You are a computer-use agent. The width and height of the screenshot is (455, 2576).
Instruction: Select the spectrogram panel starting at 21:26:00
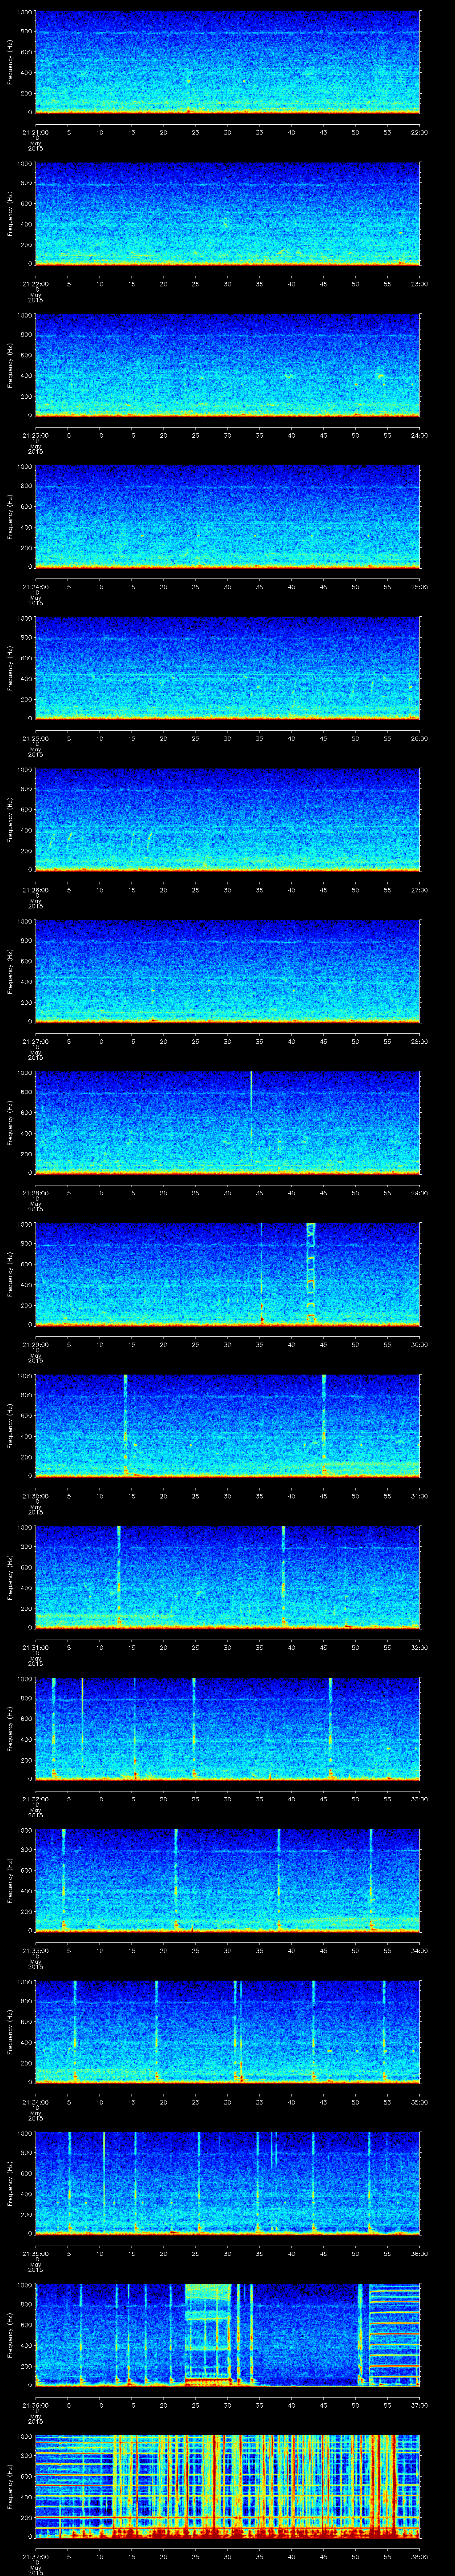point(227,820)
